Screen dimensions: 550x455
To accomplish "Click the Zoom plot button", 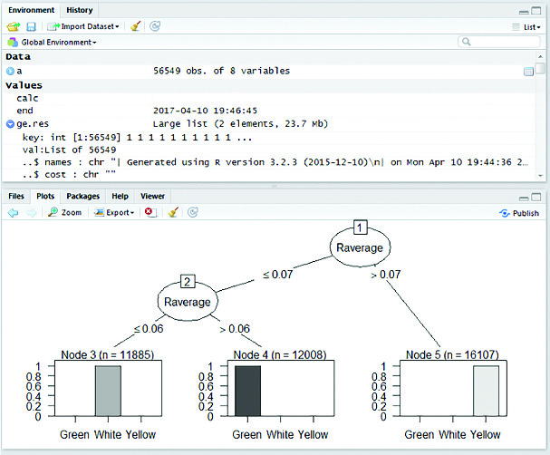I will tap(64, 212).
